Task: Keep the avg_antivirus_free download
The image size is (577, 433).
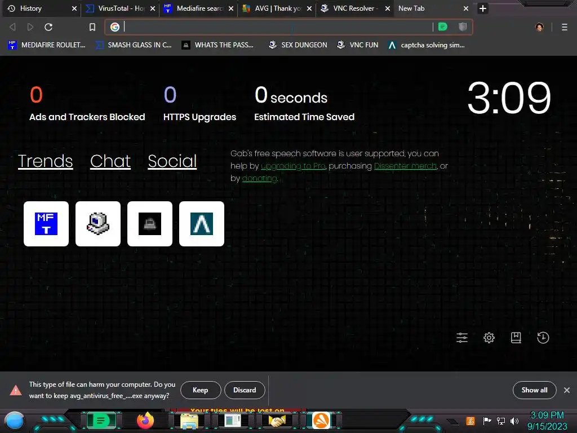Action: [201, 390]
